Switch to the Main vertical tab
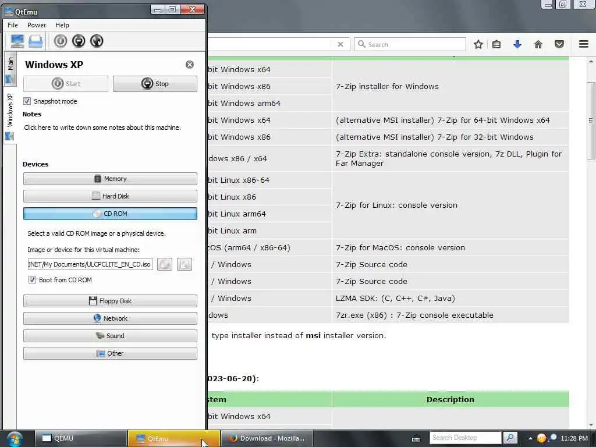The height and width of the screenshot is (447, 596). (10, 69)
